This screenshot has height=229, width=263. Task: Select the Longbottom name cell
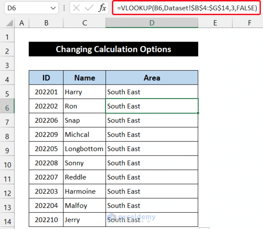pos(85,149)
